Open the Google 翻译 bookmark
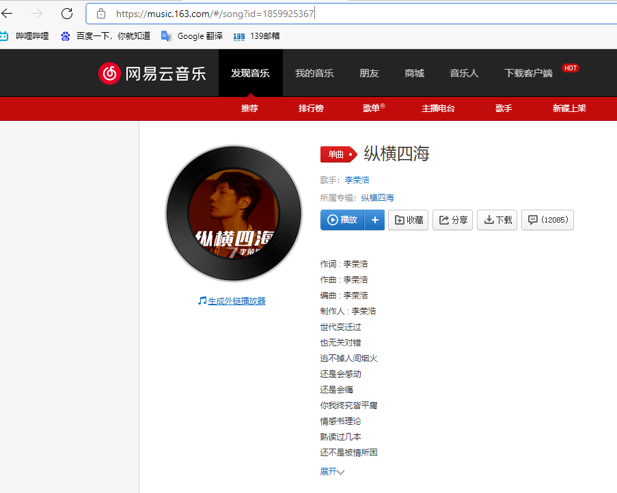 192,36
